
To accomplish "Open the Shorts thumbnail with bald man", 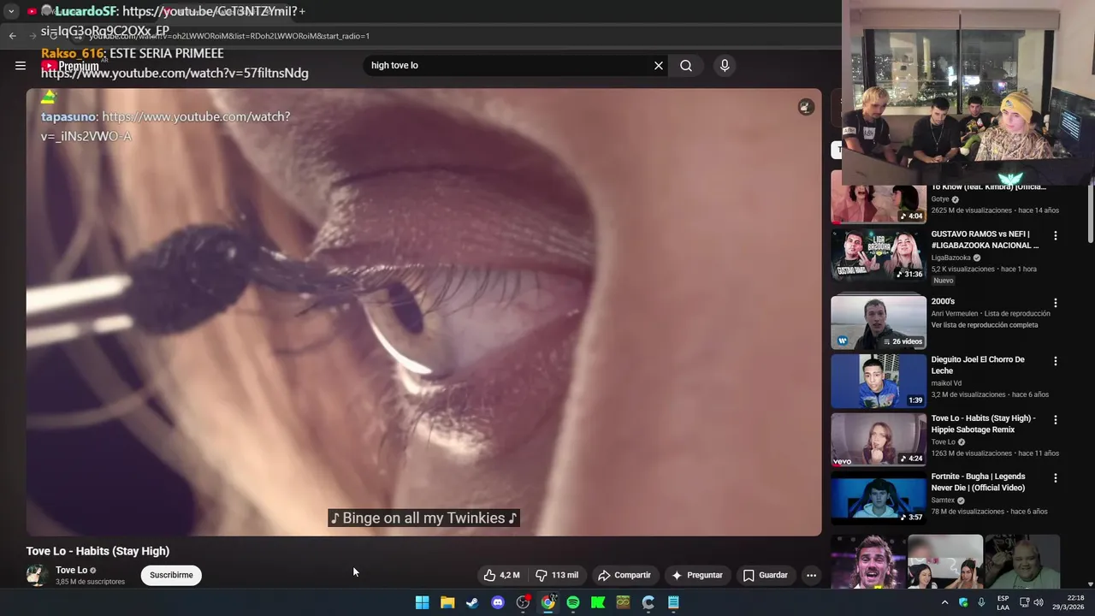I will pyautogui.click(x=1022, y=562).
